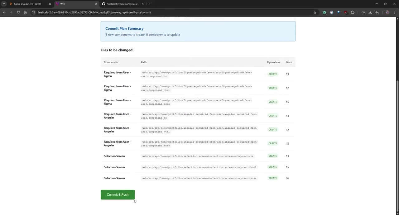Click the Lines column header
The width and height of the screenshot is (399, 215).
coord(289,62)
